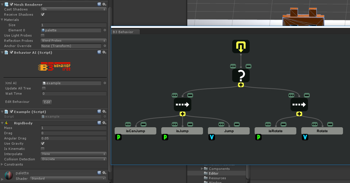The height and width of the screenshot is (183, 350).
Task: Toggle the Receive Shadows checkbox
Action: 43,15
